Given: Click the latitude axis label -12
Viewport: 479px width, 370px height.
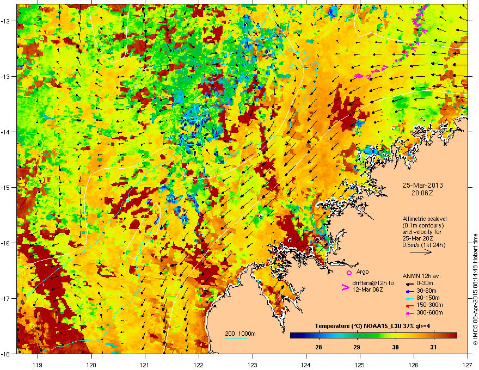Looking at the screenshot, I should pyautogui.click(x=6, y=21).
